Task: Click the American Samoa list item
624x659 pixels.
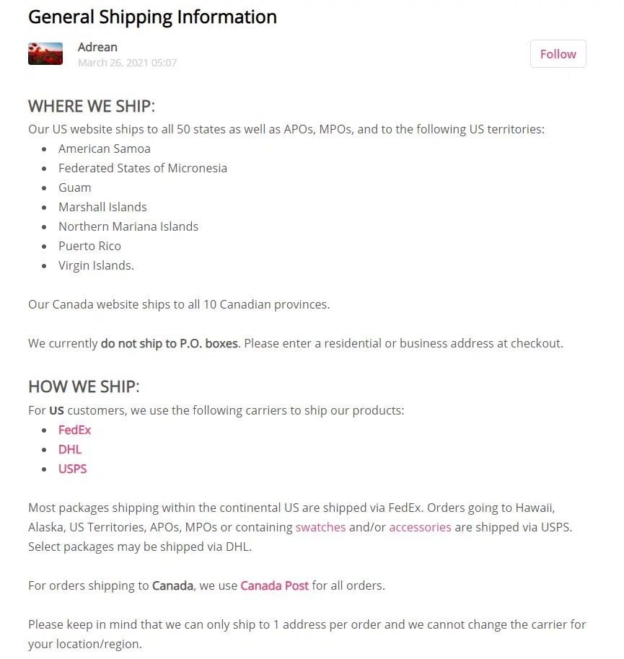Action: [105, 149]
